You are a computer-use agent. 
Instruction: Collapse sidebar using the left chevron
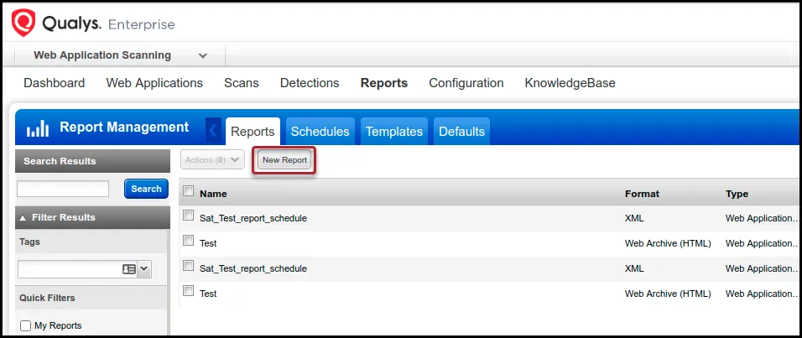point(214,131)
